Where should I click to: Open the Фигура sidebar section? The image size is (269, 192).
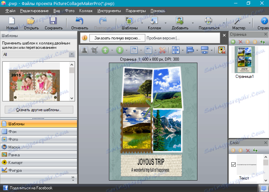(39, 170)
